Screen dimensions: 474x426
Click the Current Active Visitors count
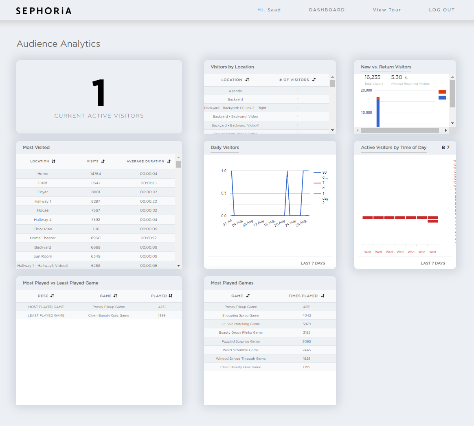pos(99,92)
